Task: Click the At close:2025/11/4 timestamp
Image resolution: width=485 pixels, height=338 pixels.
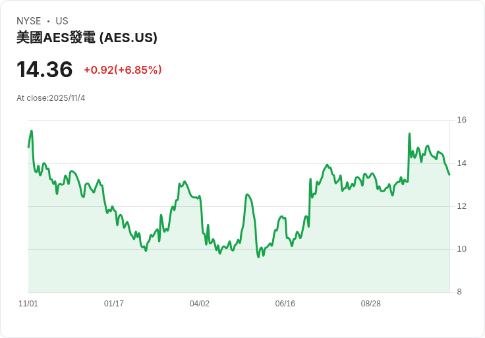Action: coord(51,98)
